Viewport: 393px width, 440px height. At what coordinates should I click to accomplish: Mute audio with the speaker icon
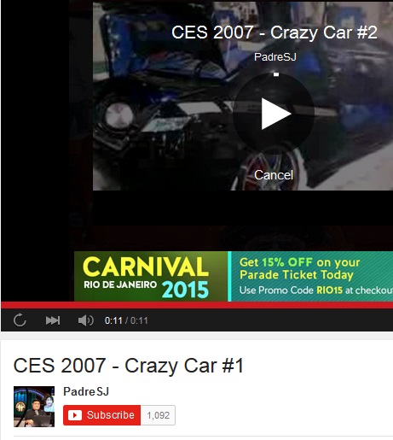[85, 320]
